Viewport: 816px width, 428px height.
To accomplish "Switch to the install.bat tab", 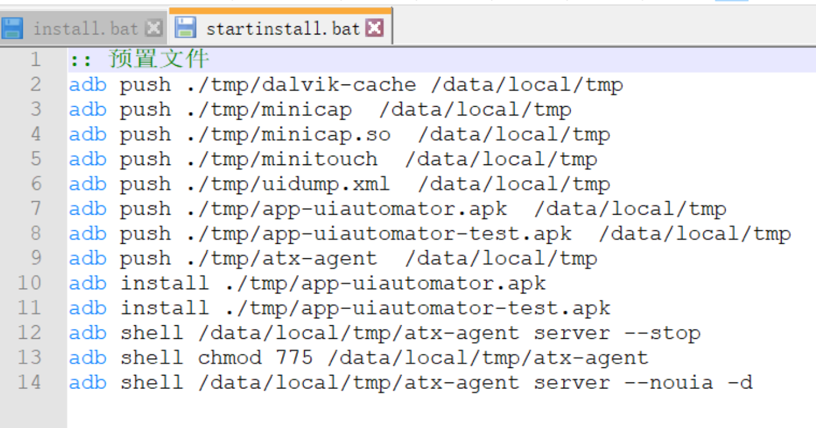I will click(x=82, y=27).
